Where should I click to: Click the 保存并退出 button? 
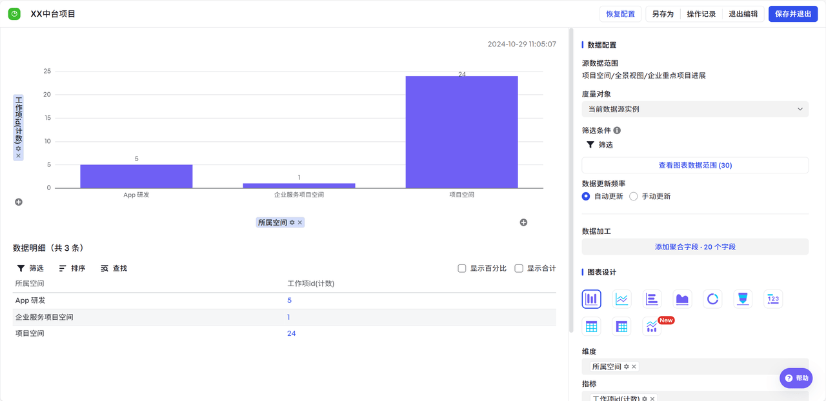tap(792, 14)
